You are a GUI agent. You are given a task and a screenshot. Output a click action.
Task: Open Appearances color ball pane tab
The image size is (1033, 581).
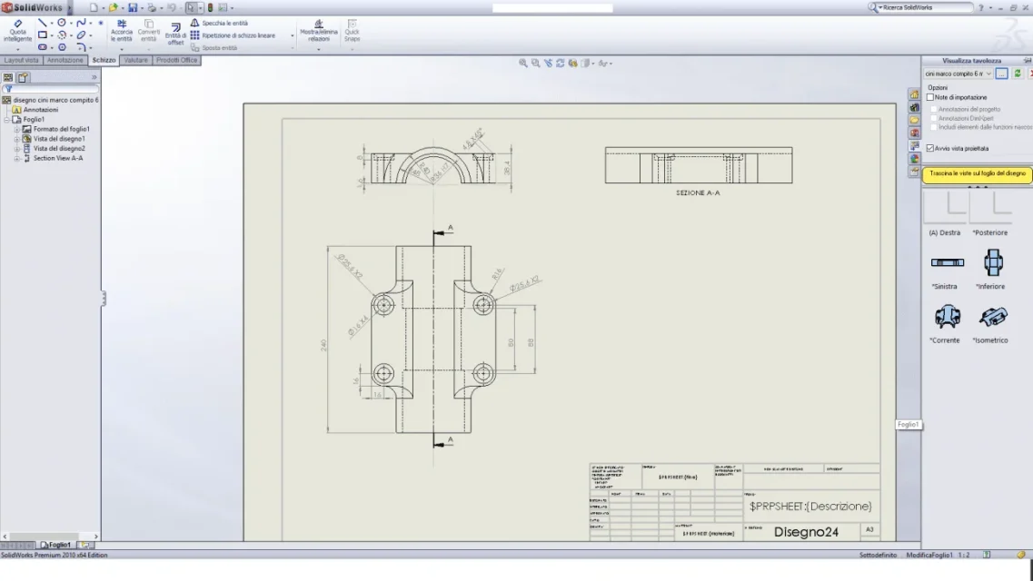pos(914,159)
